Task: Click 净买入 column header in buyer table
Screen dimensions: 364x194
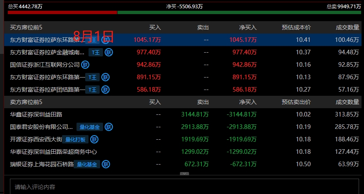Action: [248, 27]
